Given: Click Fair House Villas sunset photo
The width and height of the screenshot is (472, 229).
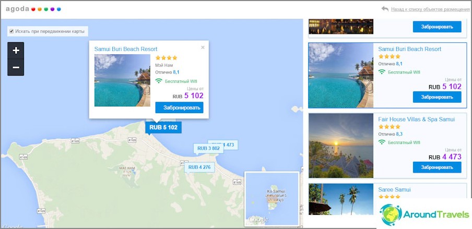Looking at the screenshot, I should pos(341,146).
